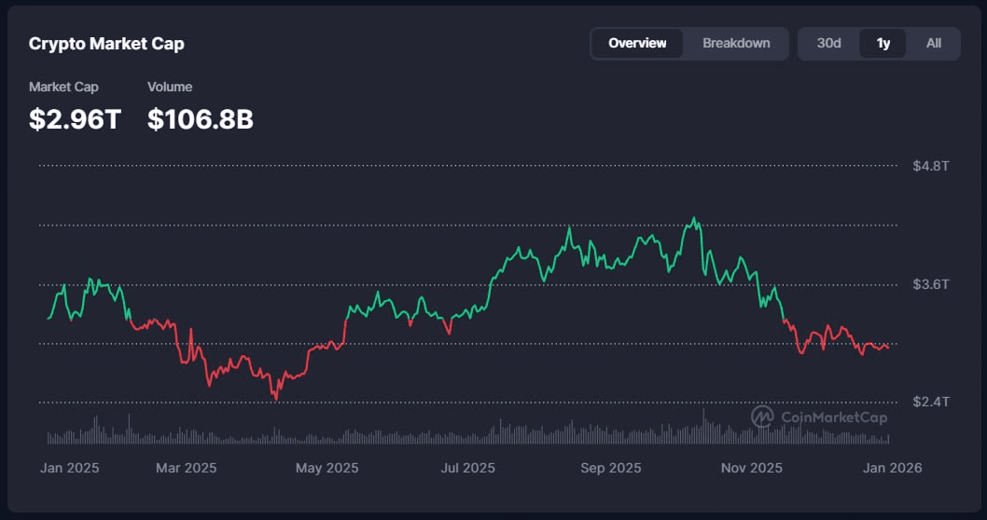Click the Crypto Market Cap title
This screenshot has height=520, width=987.
106,44
